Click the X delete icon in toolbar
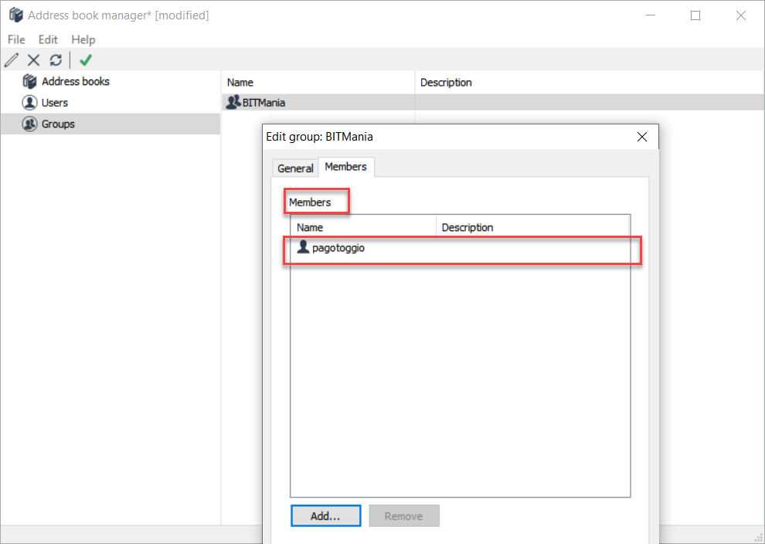 pyautogui.click(x=33, y=60)
